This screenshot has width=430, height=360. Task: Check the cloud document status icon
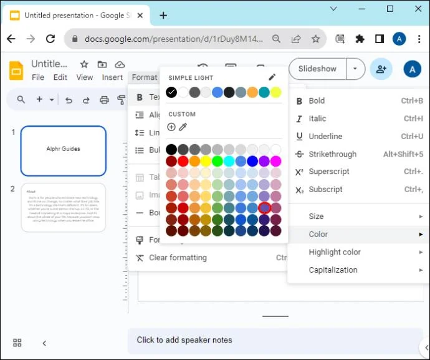pyautogui.click(x=120, y=64)
